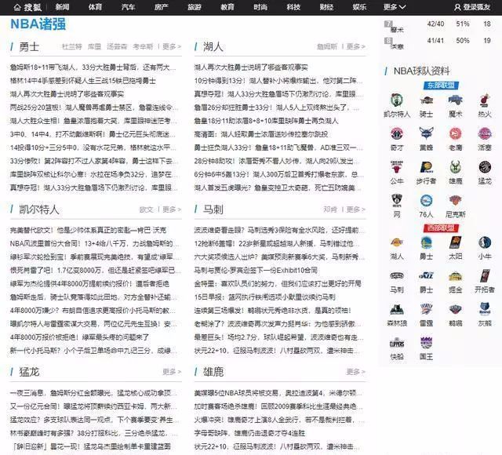502x455 pixels.
Task: Open 更多 link in 勇士 section
Action: click(172, 47)
